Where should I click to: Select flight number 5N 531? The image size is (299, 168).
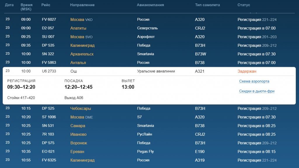click(48, 126)
